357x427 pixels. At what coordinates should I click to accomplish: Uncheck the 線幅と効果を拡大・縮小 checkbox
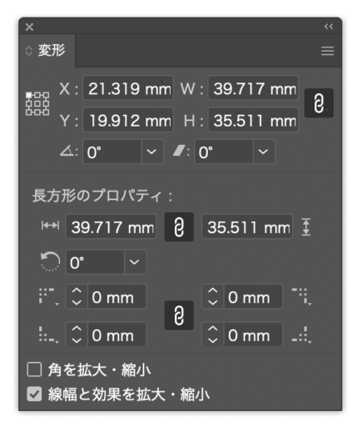34,394
